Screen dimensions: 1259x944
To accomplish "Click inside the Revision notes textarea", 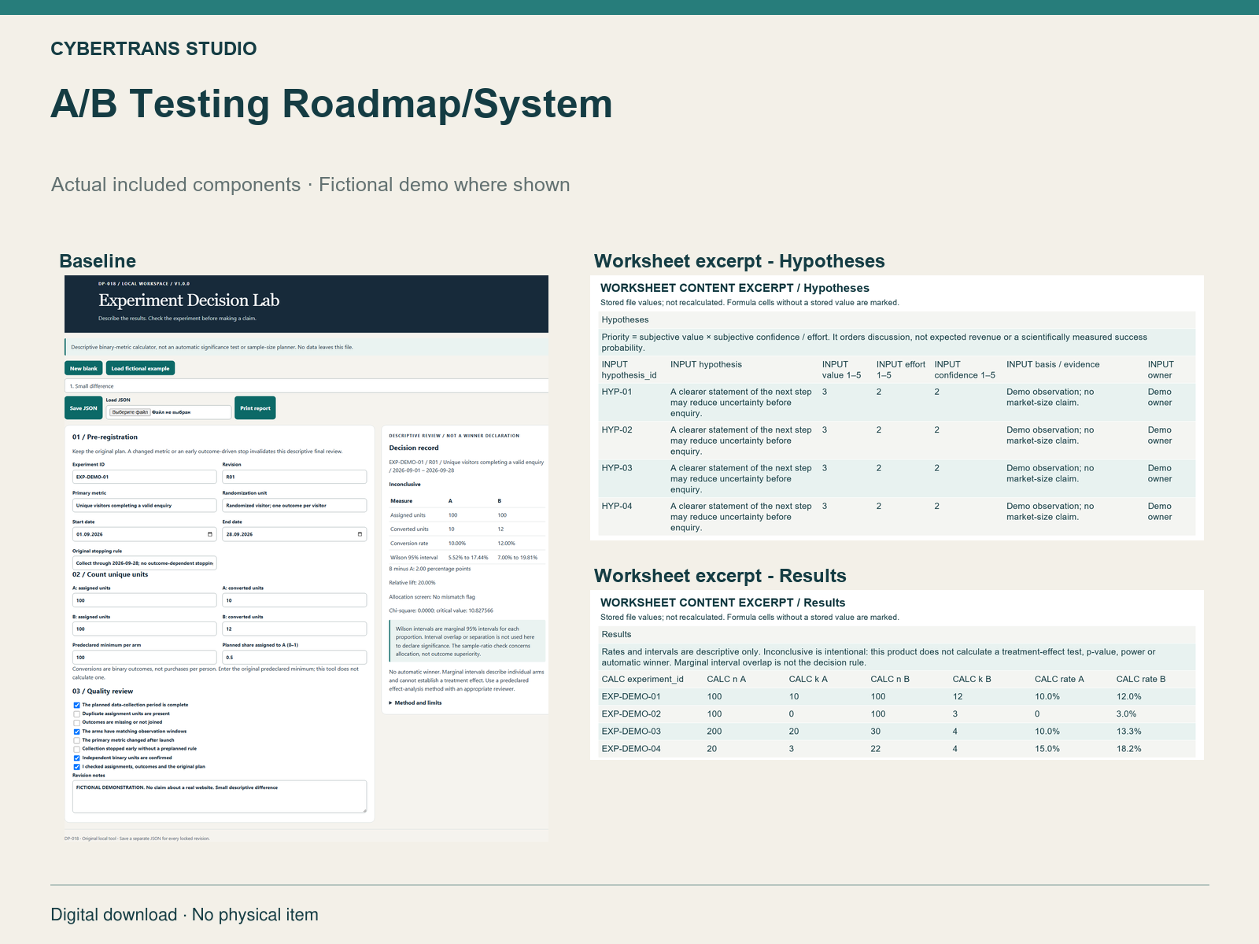I will point(220,796).
